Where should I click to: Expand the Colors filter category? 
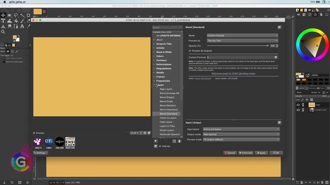click(154, 56)
